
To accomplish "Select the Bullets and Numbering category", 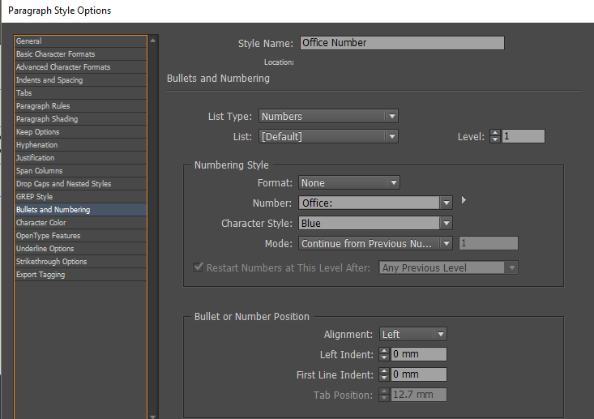I will (x=81, y=209).
